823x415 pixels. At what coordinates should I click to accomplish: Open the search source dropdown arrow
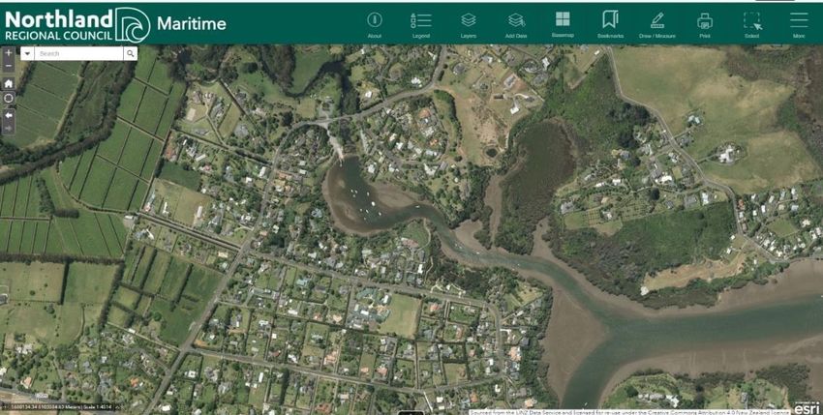26,54
